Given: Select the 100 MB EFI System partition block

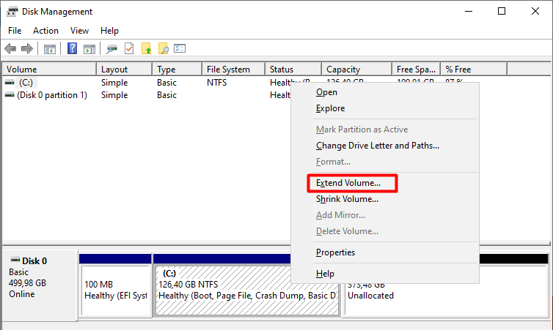Looking at the screenshot, I should [114, 290].
